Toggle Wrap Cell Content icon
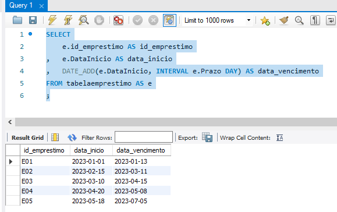337x212 pixels. click(279, 137)
